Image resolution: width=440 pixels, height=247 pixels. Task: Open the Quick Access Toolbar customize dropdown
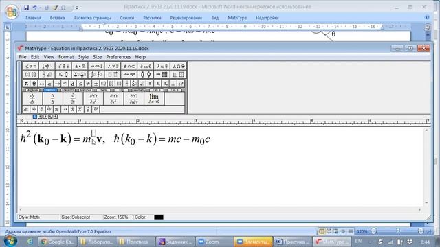[77, 8]
